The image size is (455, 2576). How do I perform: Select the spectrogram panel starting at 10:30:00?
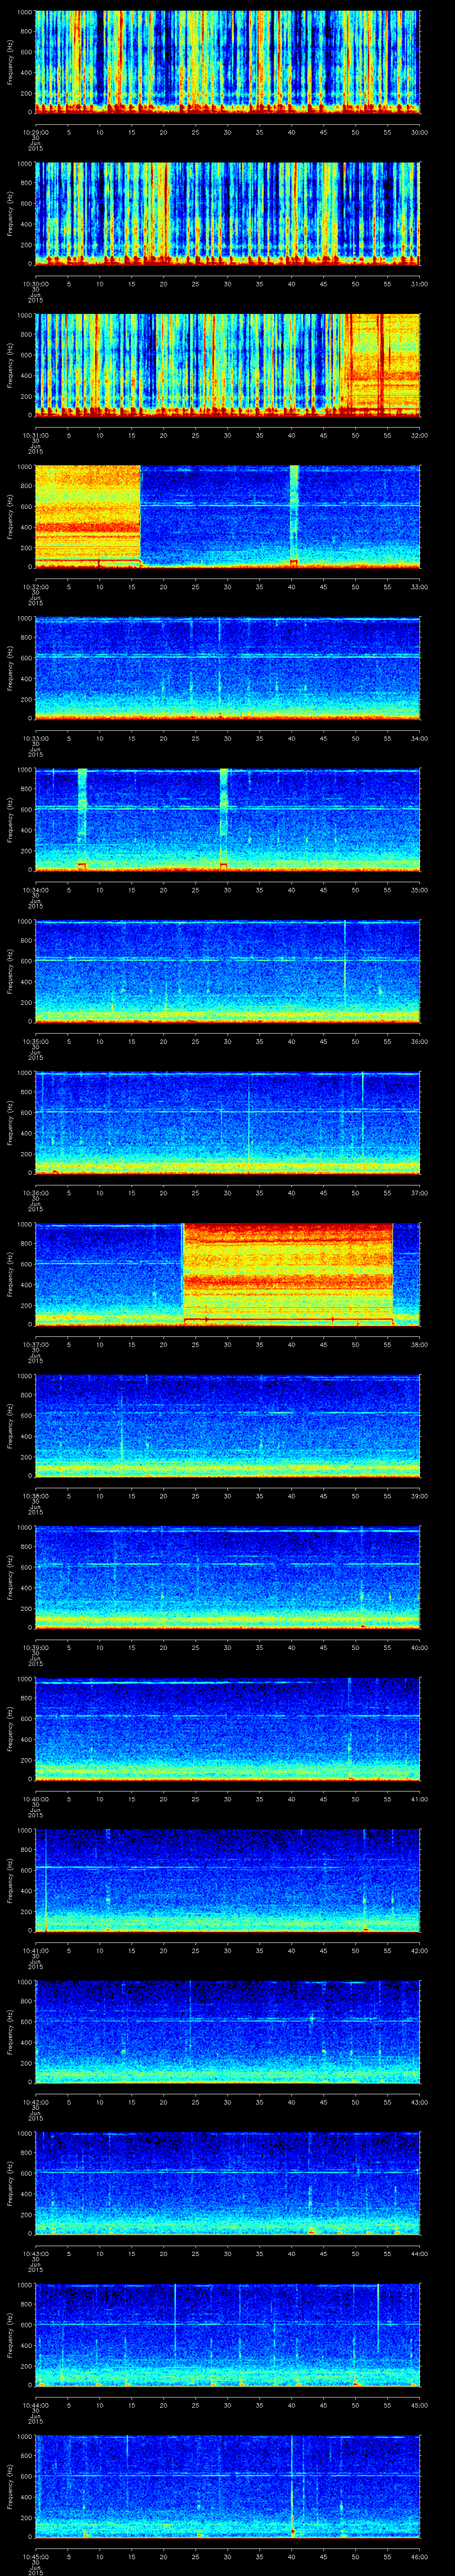pos(228,213)
